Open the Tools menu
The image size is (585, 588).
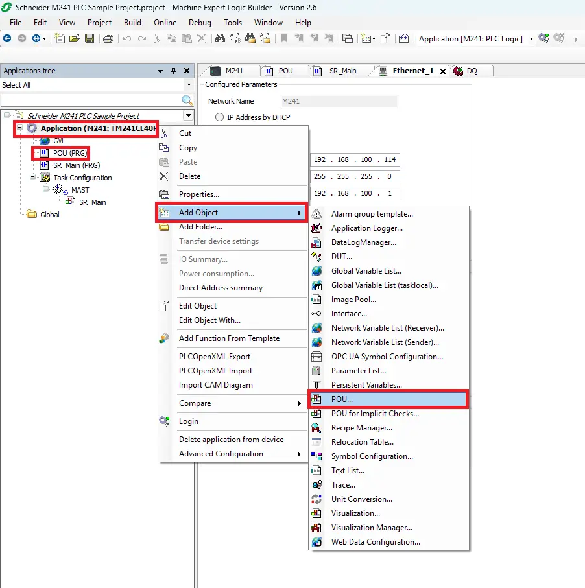click(x=233, y=23)
